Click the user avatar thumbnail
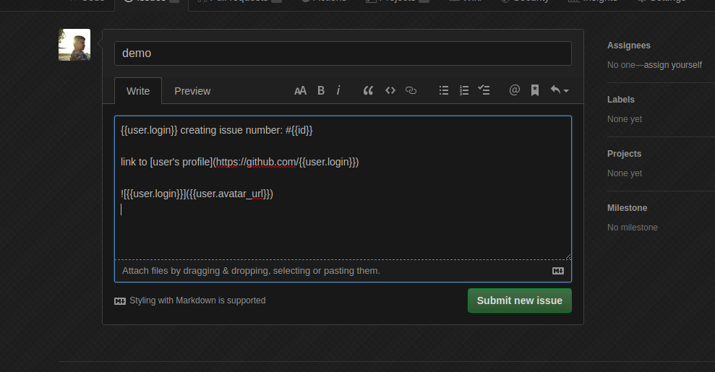Image resolution: width=715 pixels, height=372 pixels. (74, 45)
